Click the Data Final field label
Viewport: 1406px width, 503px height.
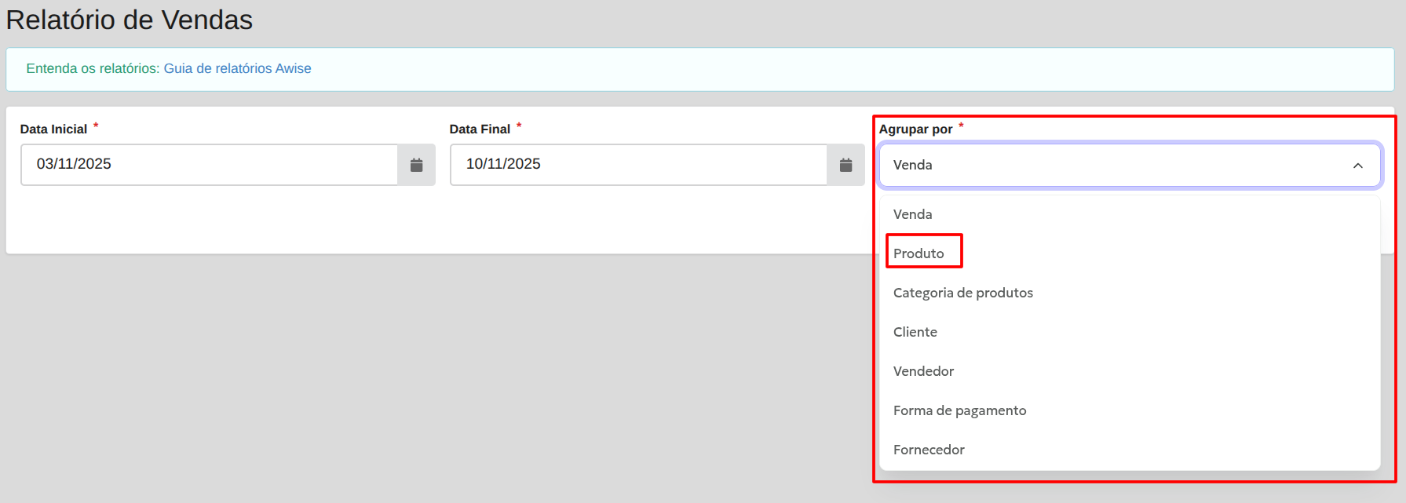pos(480,129)
